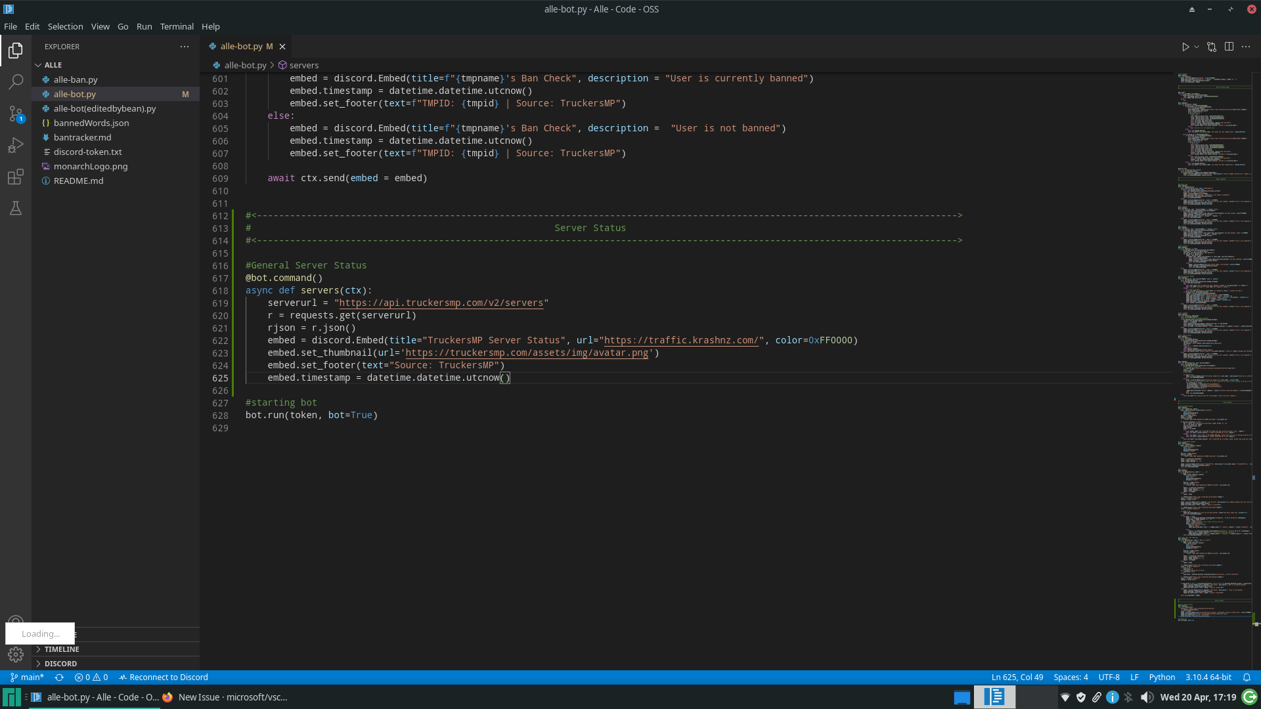Open bannedWords.json in explorer
The width and height of the screenshot is (1261, 709).
[x=91, y=123]
